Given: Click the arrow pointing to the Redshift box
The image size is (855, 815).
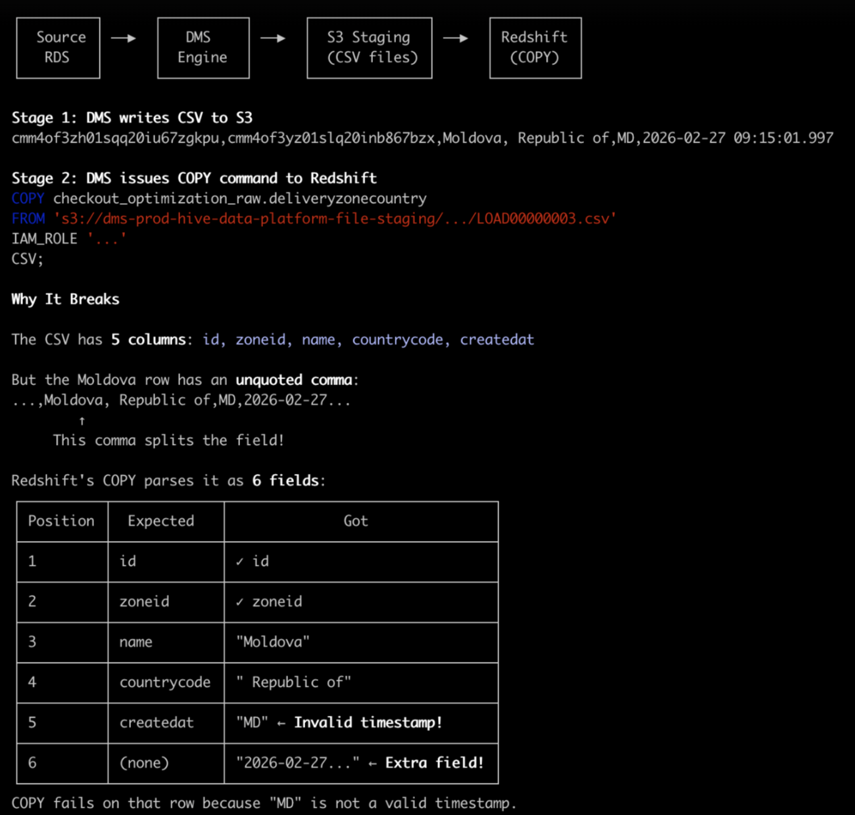Looking at the screenshot, I should [455, 38].
